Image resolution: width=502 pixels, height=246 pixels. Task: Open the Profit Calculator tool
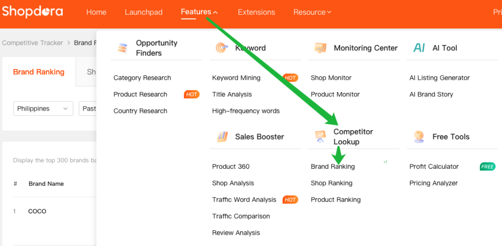[434, 167]
